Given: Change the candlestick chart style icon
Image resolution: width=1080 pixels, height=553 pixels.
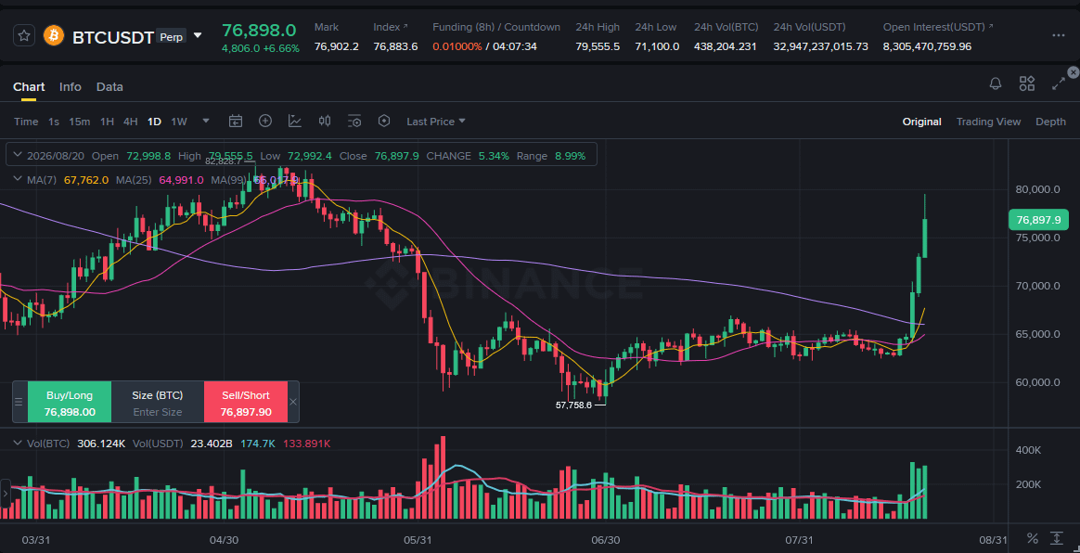Looking at the screenshot, I should (325, 122).
